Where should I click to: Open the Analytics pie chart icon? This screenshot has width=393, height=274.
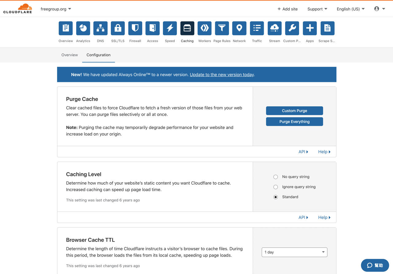click(83, 28)
